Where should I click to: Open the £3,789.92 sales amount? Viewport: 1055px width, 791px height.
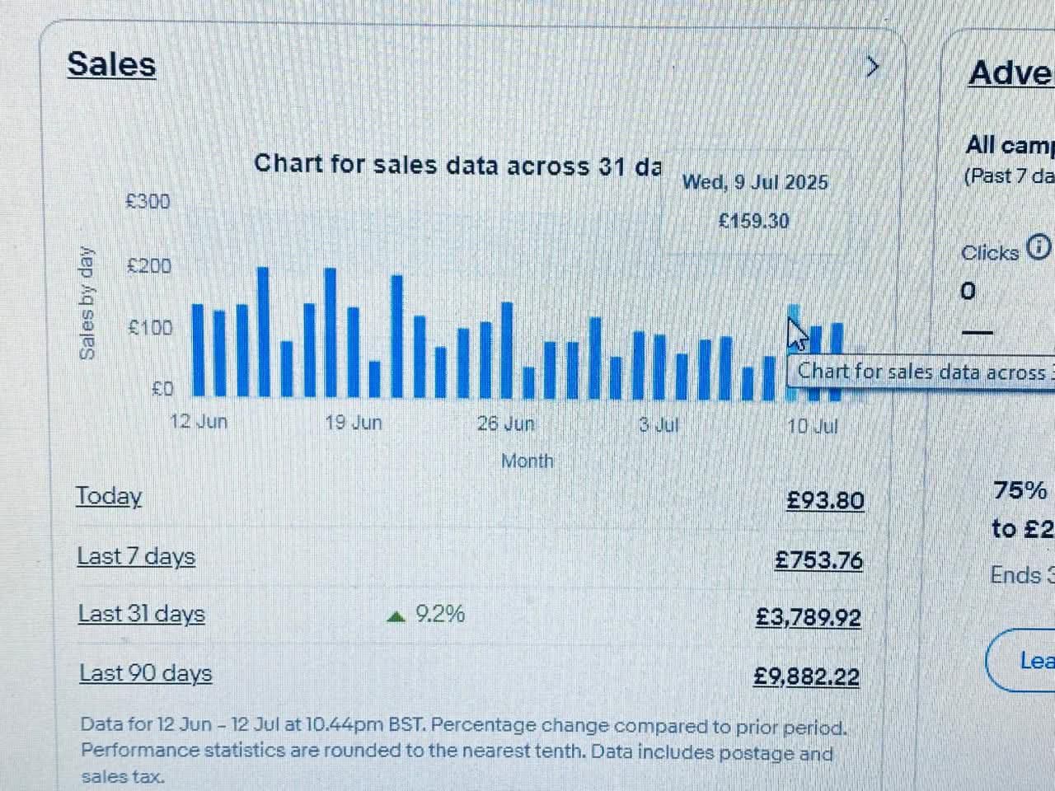809,617
